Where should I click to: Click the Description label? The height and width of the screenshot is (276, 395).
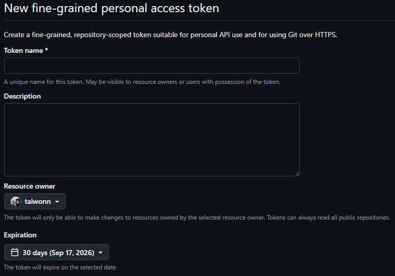coord(22,96)
